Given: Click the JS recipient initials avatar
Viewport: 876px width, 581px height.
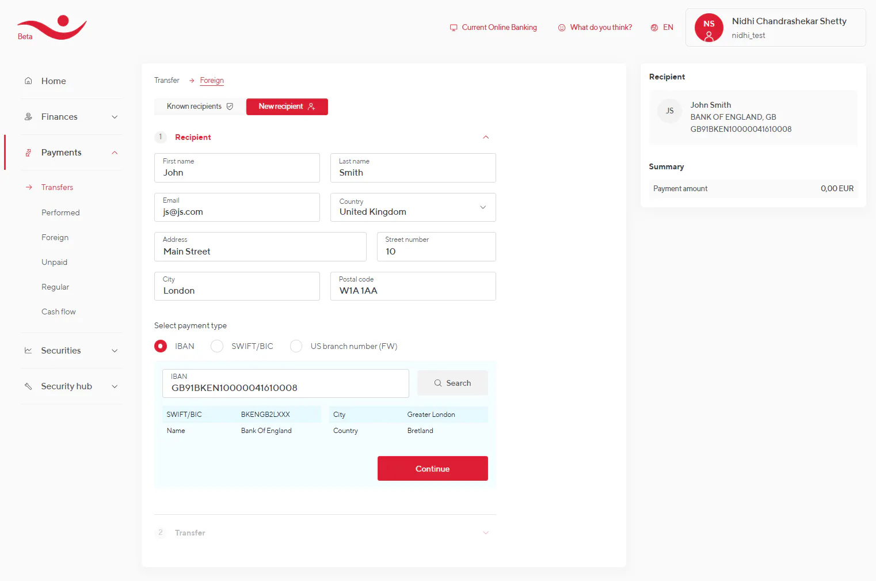Looking at the screenshot, I should pos(669,111).
